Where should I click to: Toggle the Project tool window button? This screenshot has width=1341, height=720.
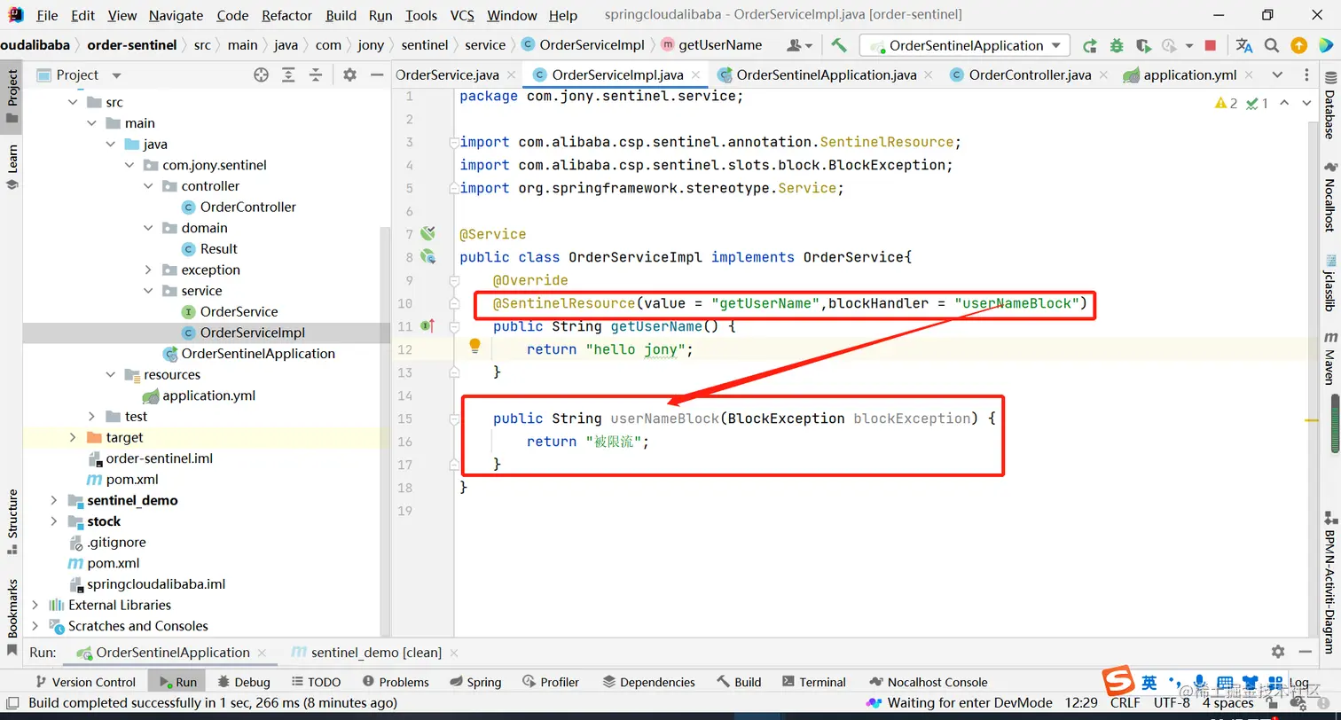point(12,97)
